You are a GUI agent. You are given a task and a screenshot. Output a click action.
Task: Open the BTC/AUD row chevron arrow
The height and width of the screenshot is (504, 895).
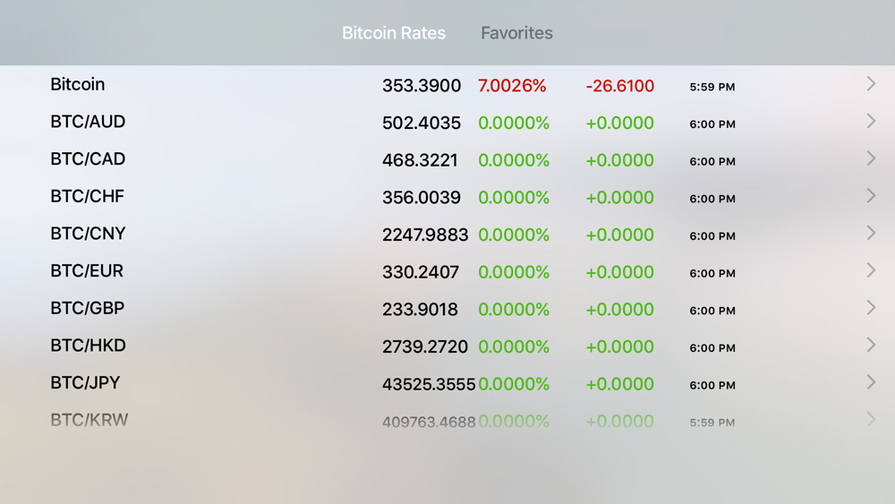[x=871, y=121]
